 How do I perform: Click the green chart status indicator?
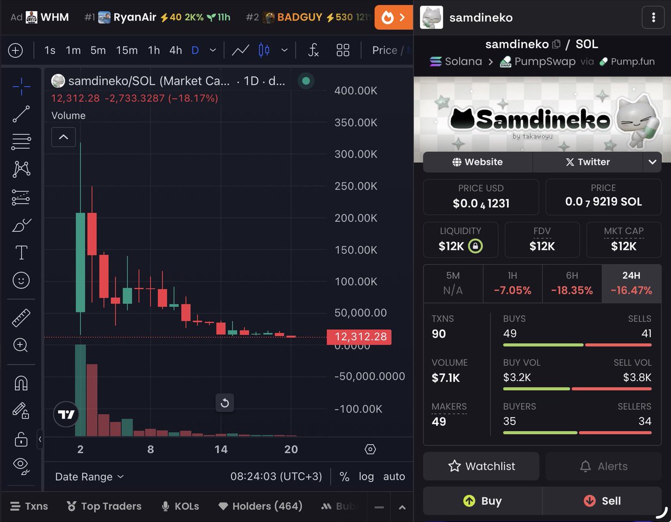(x=306, y=81)
